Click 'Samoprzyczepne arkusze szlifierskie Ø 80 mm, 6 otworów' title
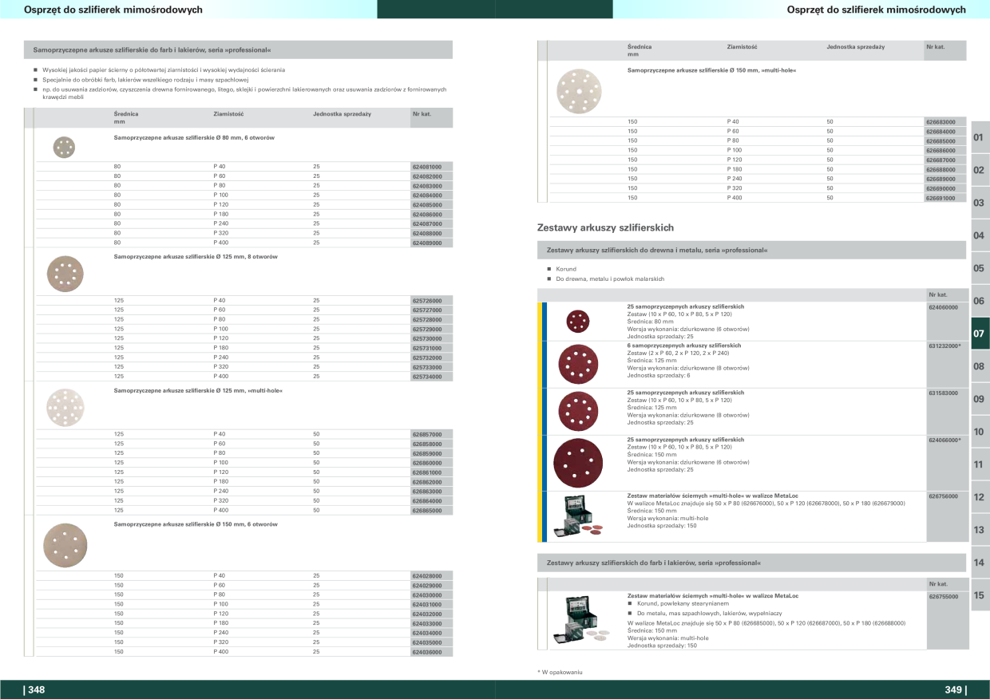Screen dimensions: 990x699 click(195, 138)
